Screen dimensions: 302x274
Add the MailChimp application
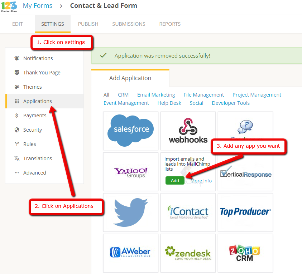[175, 181]
